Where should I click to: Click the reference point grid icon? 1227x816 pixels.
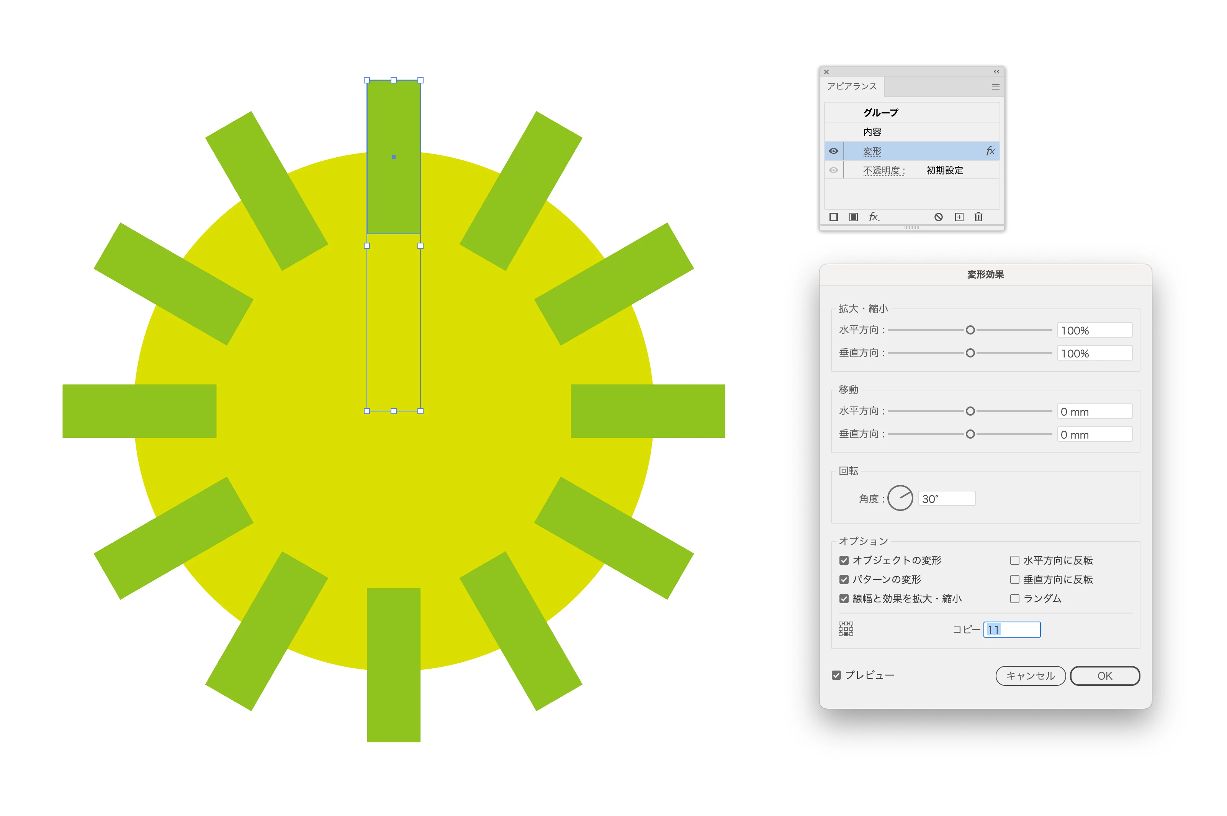coord(846,629)
